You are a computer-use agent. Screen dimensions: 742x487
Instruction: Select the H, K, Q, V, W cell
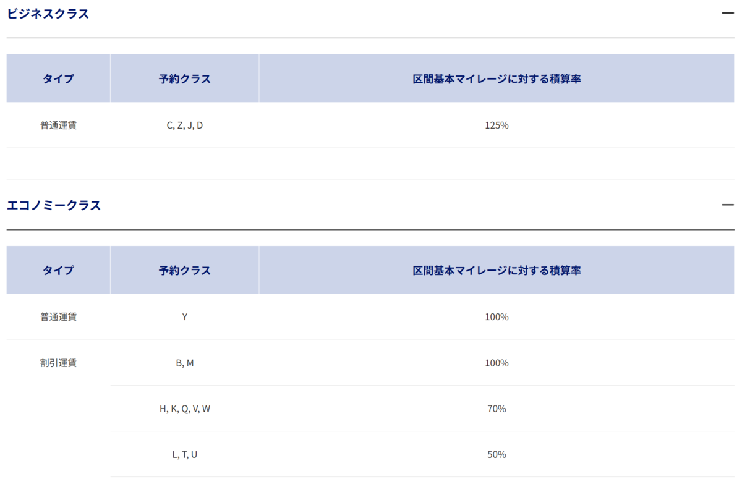[185, 409]
